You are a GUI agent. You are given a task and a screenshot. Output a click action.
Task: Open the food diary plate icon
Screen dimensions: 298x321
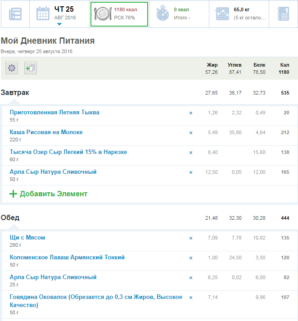pyautogui.click(x=102, y=14)
